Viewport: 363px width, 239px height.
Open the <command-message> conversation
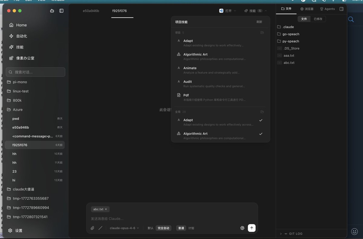coord(35,136)
